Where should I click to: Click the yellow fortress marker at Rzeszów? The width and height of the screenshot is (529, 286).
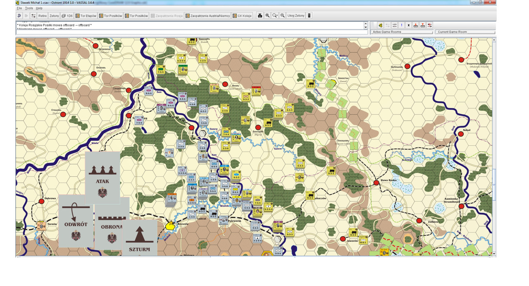coord(170,225)
